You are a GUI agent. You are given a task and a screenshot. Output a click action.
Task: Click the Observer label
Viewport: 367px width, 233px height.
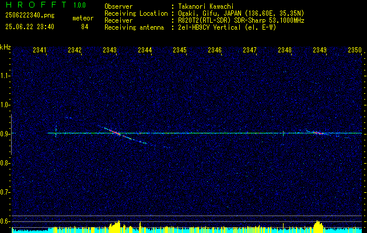tap(118, 6)
